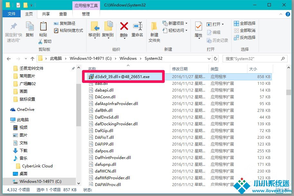Click Invert selection (反向选择)

point(245,38)
